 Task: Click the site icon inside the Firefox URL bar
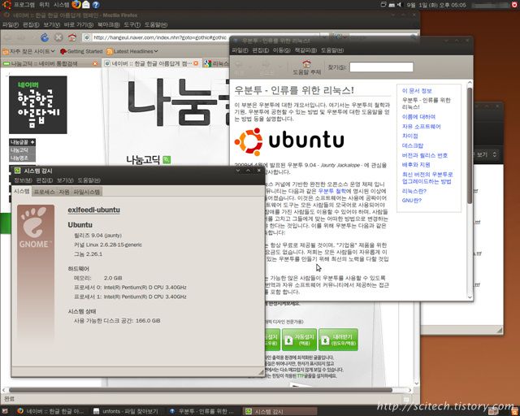(87, 37)
